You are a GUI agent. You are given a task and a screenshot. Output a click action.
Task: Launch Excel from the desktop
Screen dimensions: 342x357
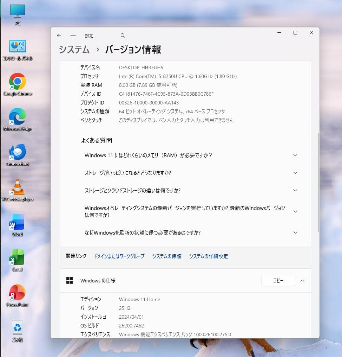coord(17,257)
